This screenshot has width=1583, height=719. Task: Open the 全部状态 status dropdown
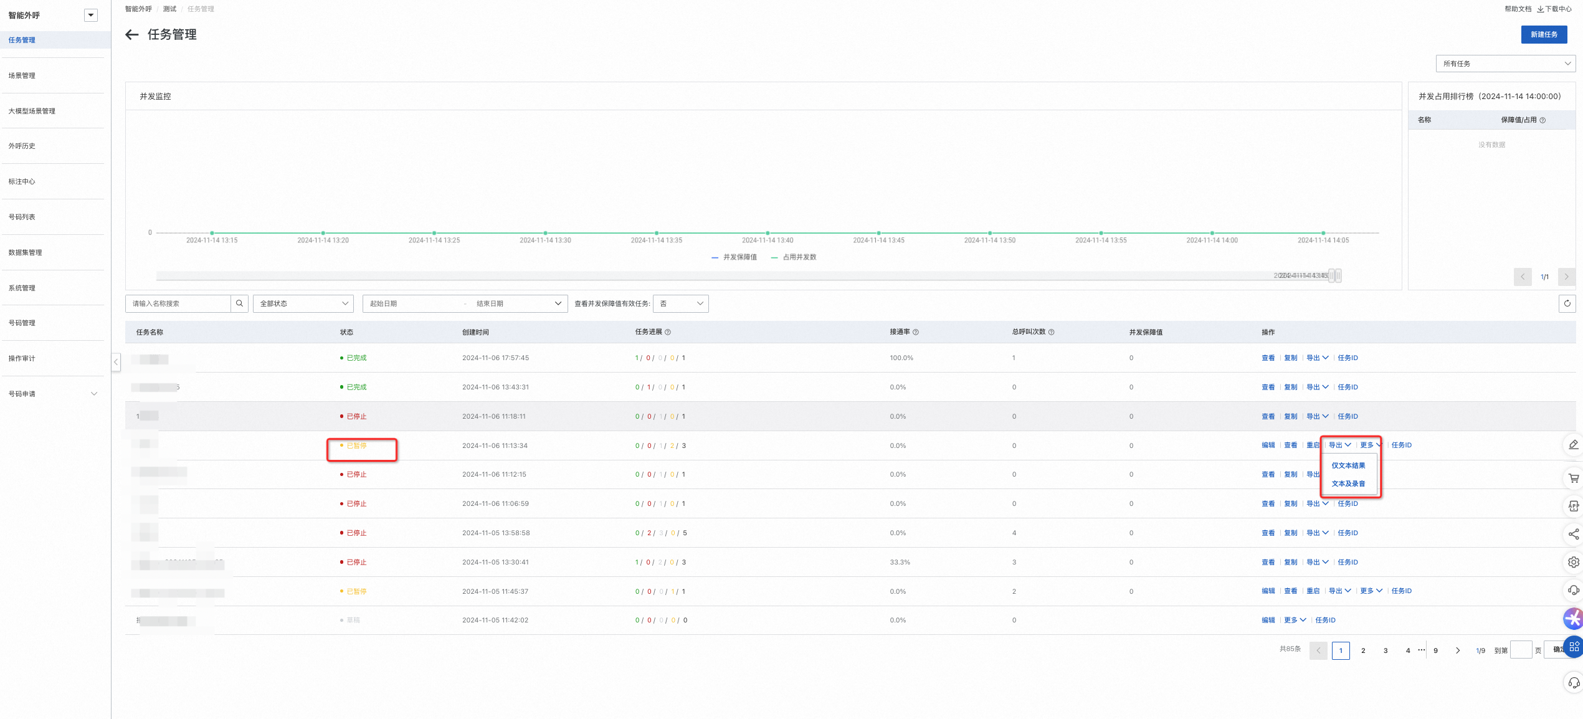coord(303,303)
